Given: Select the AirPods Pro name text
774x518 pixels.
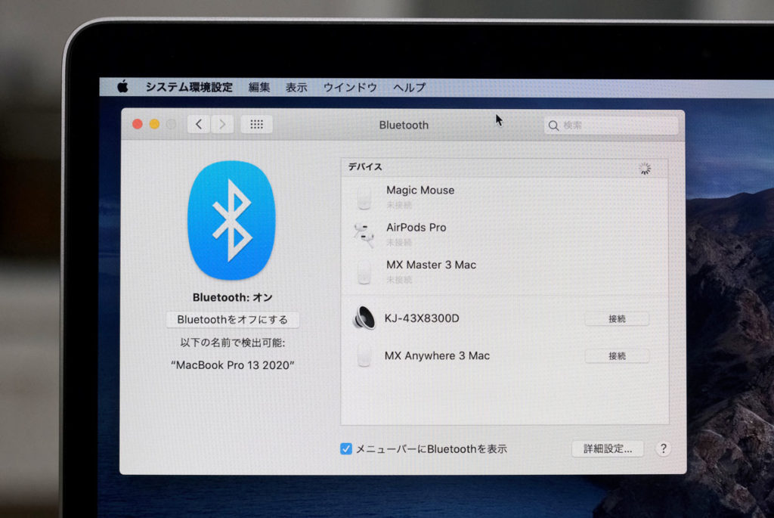Looking at the screenshot, I should pyautogui.click(x=416, y=228).
